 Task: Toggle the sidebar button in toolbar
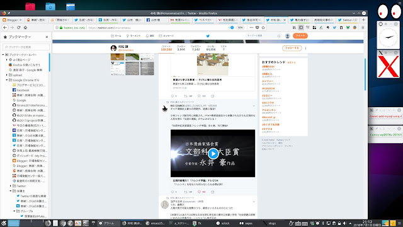point(301,28)
